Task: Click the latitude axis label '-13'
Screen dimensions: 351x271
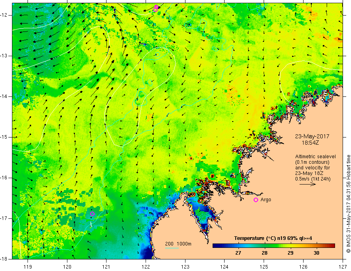Action: click(x=4, y=56)
